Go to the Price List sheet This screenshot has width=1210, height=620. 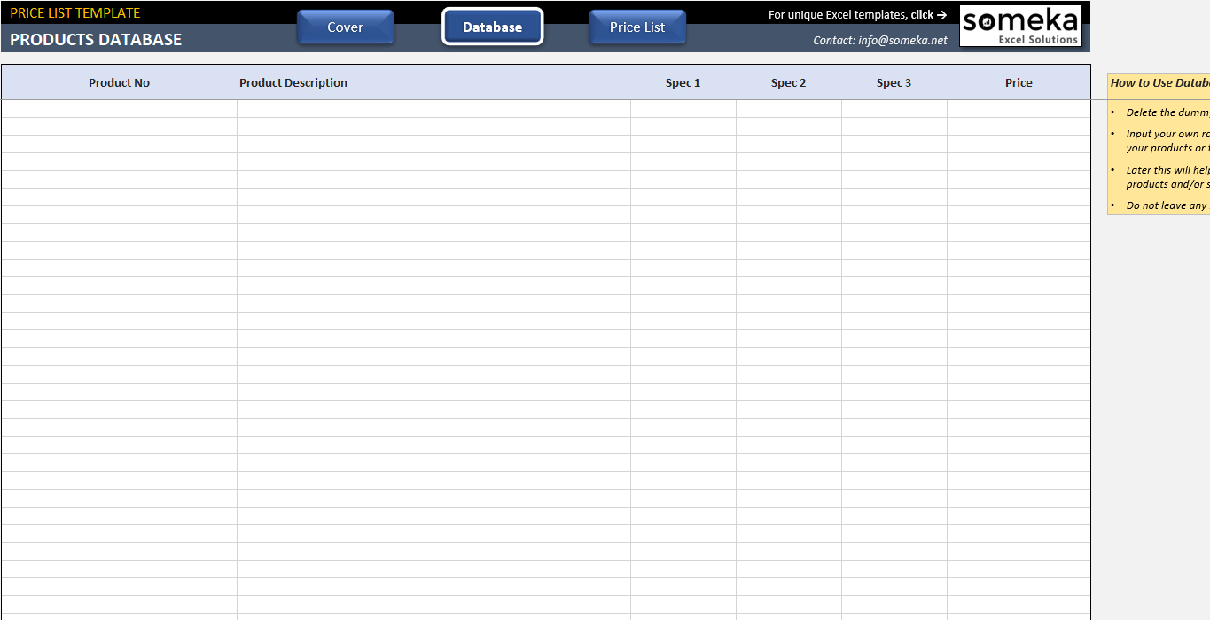(637, 27)
